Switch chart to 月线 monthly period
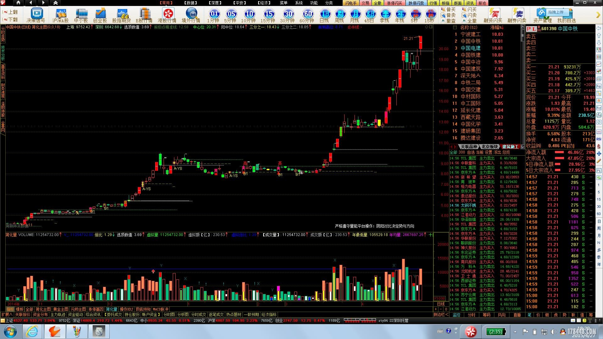Screen dimensions: 603x339 pos(355,15)
